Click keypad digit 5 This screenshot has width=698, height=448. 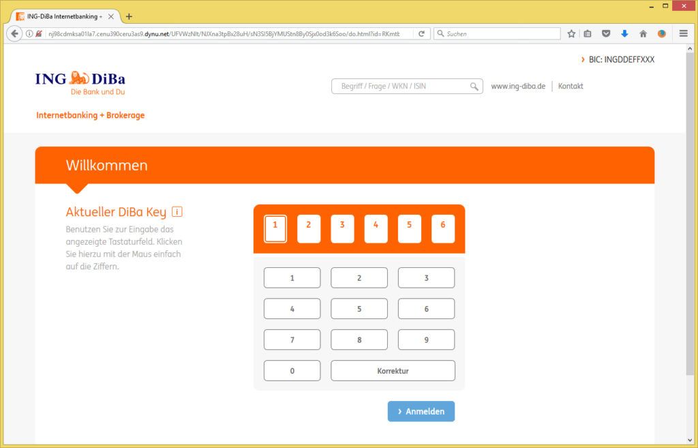[359, 309]
